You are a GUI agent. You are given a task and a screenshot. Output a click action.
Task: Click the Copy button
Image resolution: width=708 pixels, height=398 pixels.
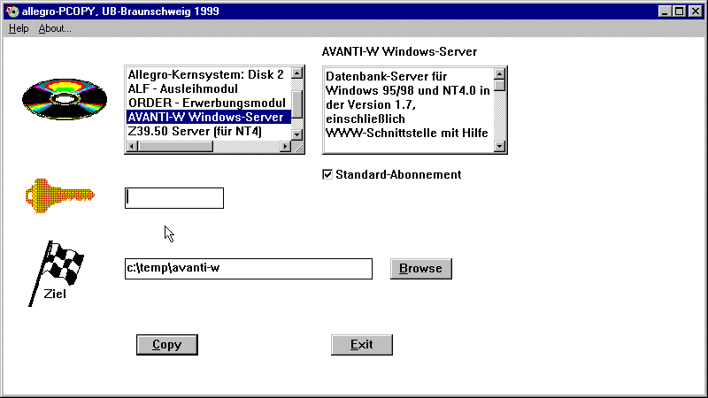coord(167,345)
